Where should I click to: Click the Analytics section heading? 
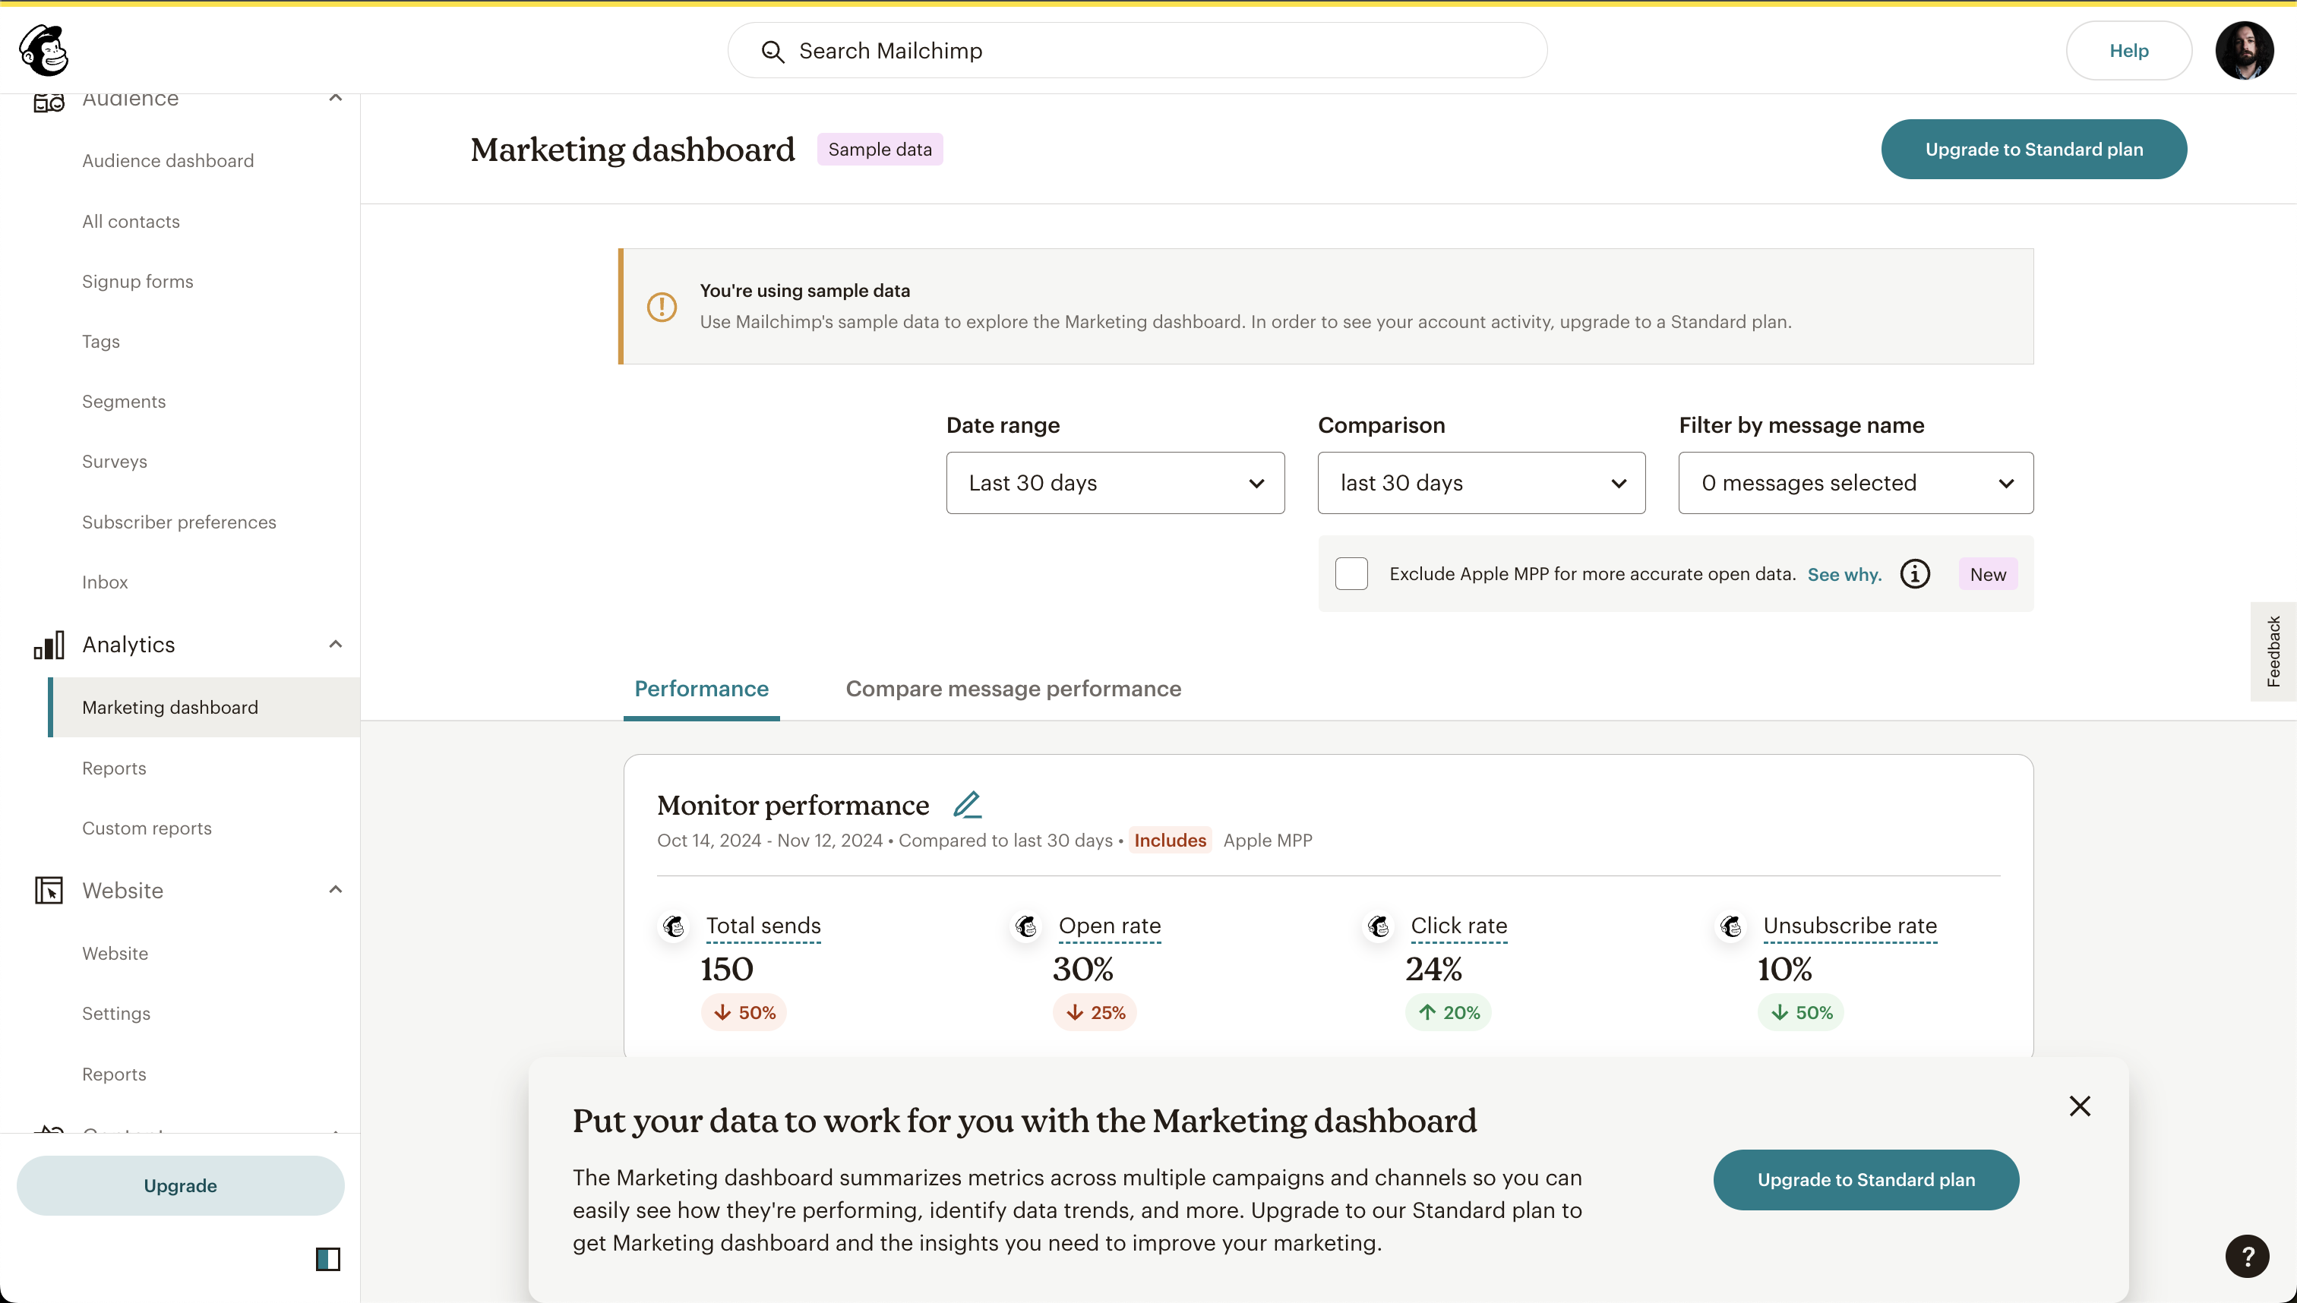(x=128, y=645)
